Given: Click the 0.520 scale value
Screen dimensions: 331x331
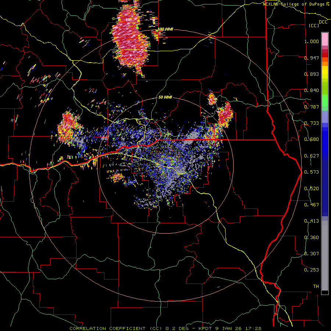Looking at the screenshot, I should [312, 189].
